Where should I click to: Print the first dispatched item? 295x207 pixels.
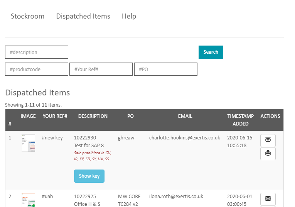point(268,154)
